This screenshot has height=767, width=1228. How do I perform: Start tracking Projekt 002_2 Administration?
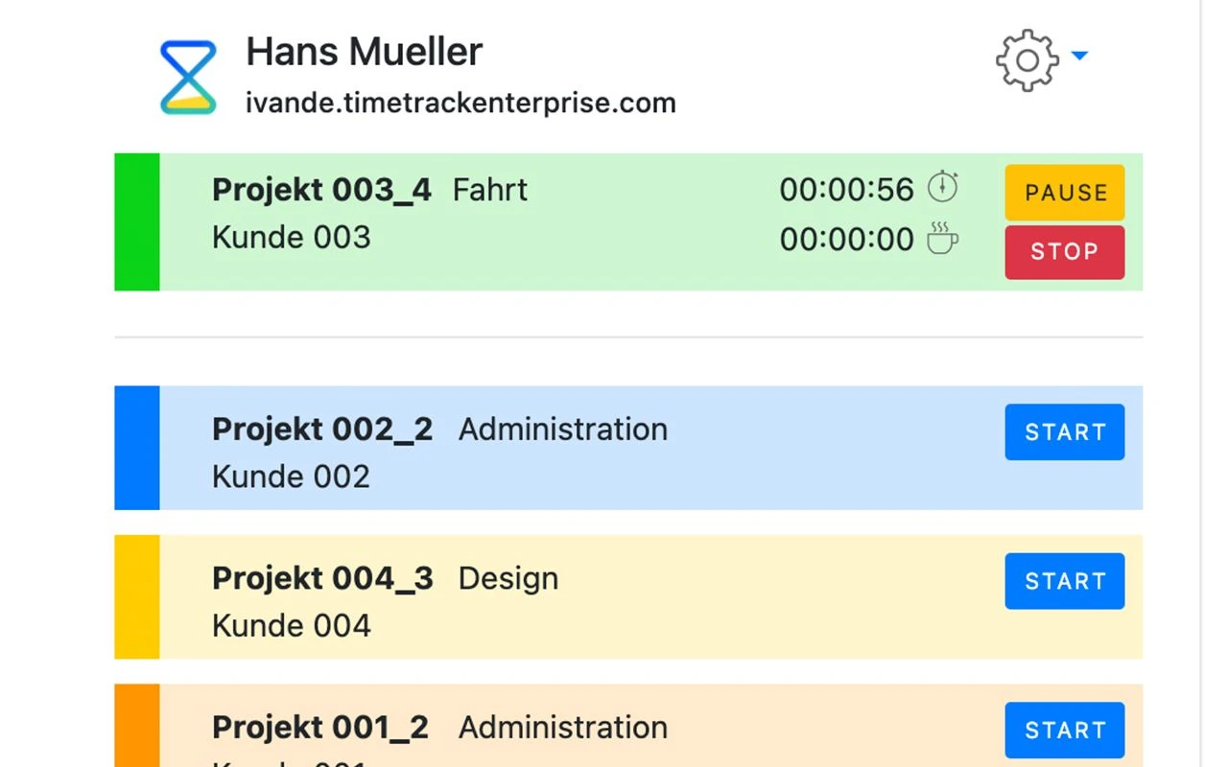click(x=1064, y=432)
